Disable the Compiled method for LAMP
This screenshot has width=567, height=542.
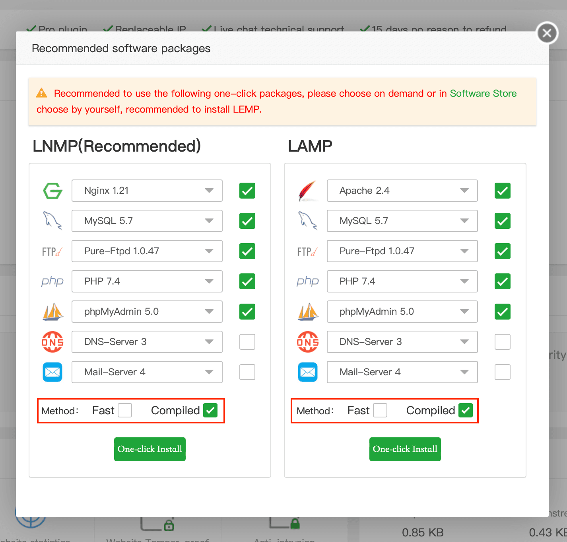tap(466, 410)
